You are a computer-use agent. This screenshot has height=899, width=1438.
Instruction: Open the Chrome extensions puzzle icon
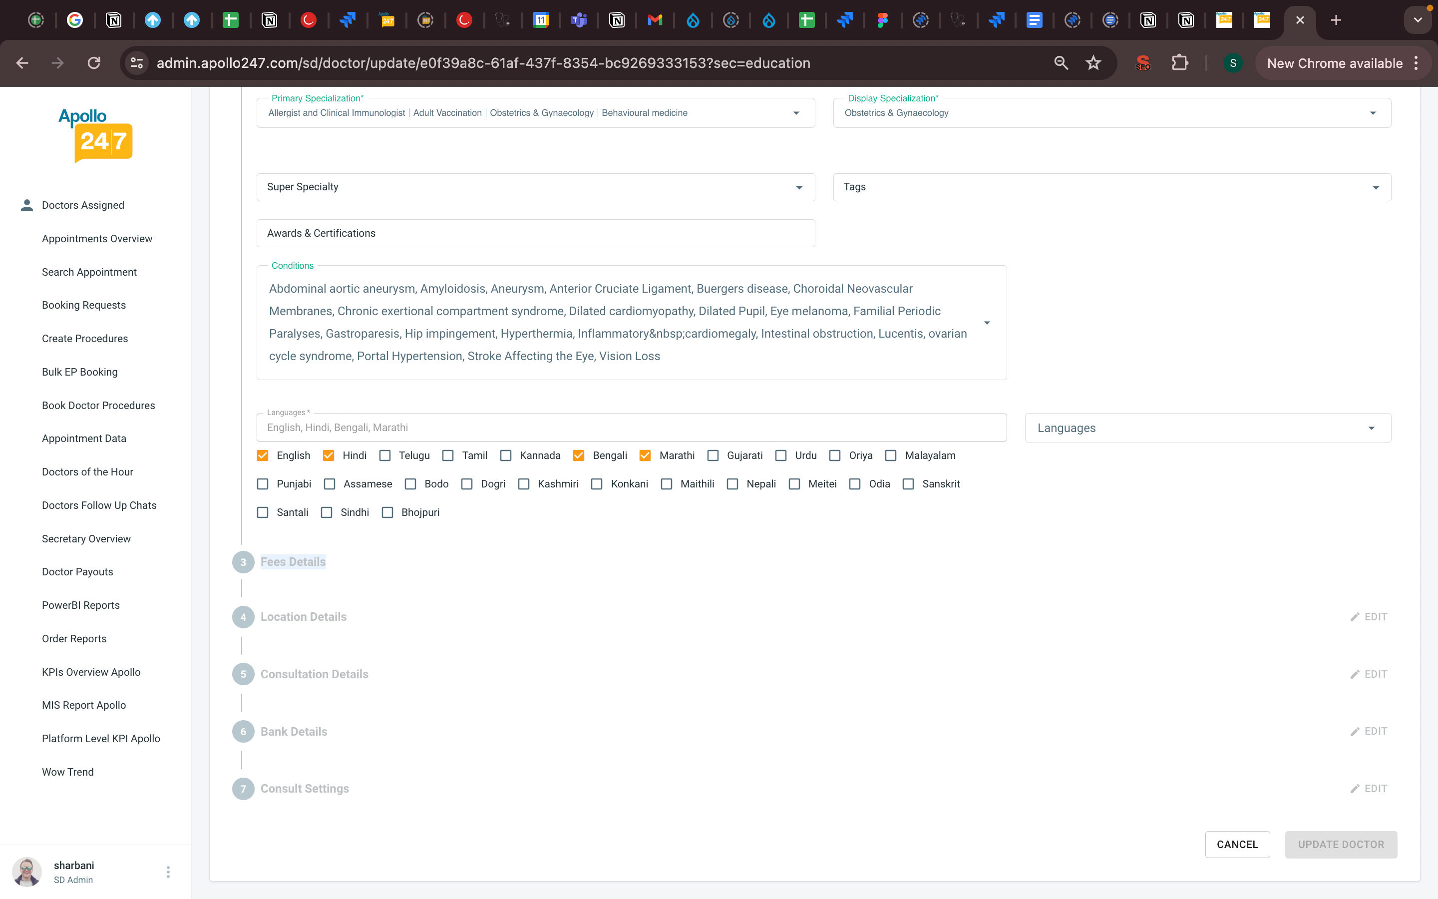[x=1179, y=63]
